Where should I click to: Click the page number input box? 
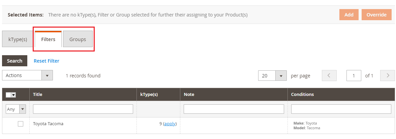354,76
